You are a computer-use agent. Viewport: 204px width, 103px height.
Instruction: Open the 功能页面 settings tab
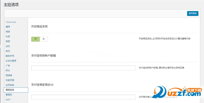point(10,80)
